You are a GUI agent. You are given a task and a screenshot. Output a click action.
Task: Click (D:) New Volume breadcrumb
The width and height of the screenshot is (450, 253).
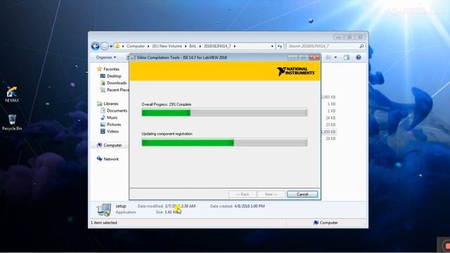[167, 46]
